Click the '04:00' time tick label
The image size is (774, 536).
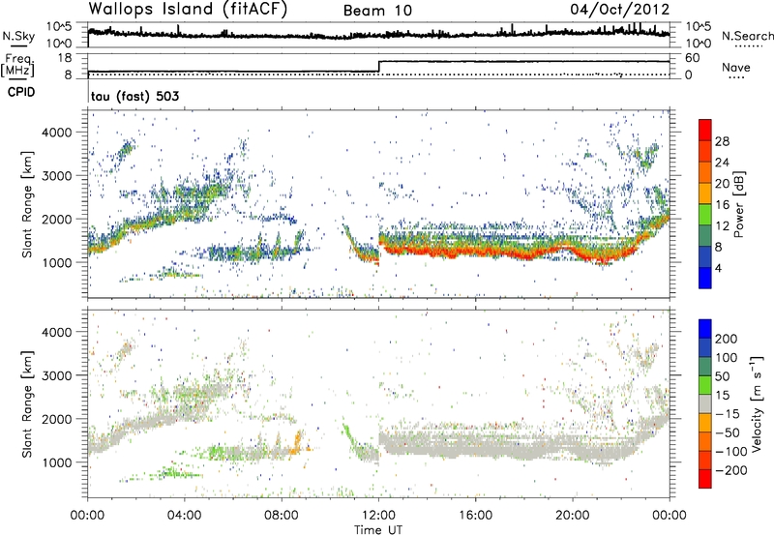[185, 516]
